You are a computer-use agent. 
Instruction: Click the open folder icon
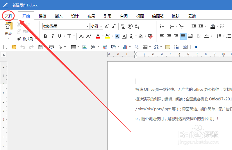coord(14,47)
